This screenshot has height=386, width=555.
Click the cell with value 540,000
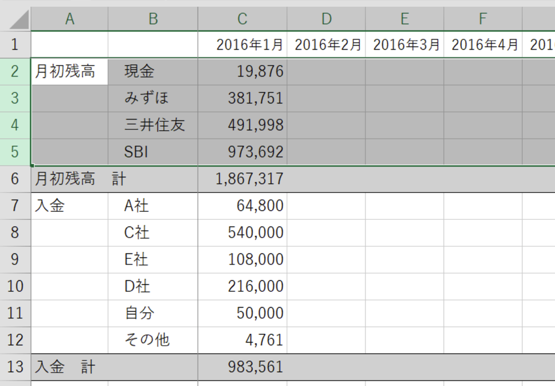(243, 233)
